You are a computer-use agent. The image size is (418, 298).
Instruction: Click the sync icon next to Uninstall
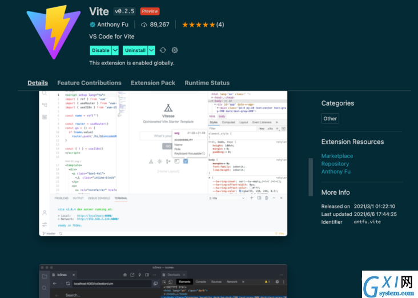[163, 50]
